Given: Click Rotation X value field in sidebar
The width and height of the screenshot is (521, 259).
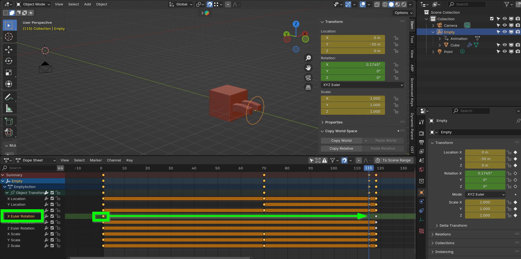Looking at the screenshot, I should [353, 65].
